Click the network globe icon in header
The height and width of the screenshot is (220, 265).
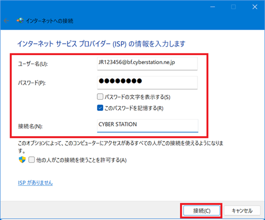click(x=20, y=21)
